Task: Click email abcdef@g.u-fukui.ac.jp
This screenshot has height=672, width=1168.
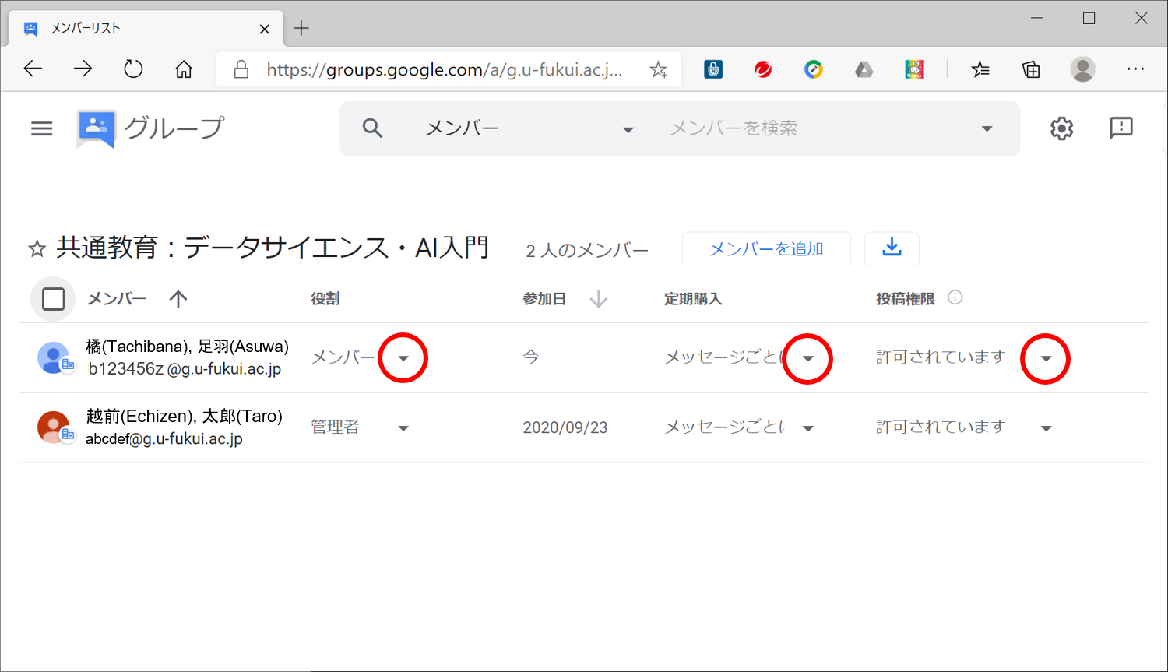Action: [164, 439]
